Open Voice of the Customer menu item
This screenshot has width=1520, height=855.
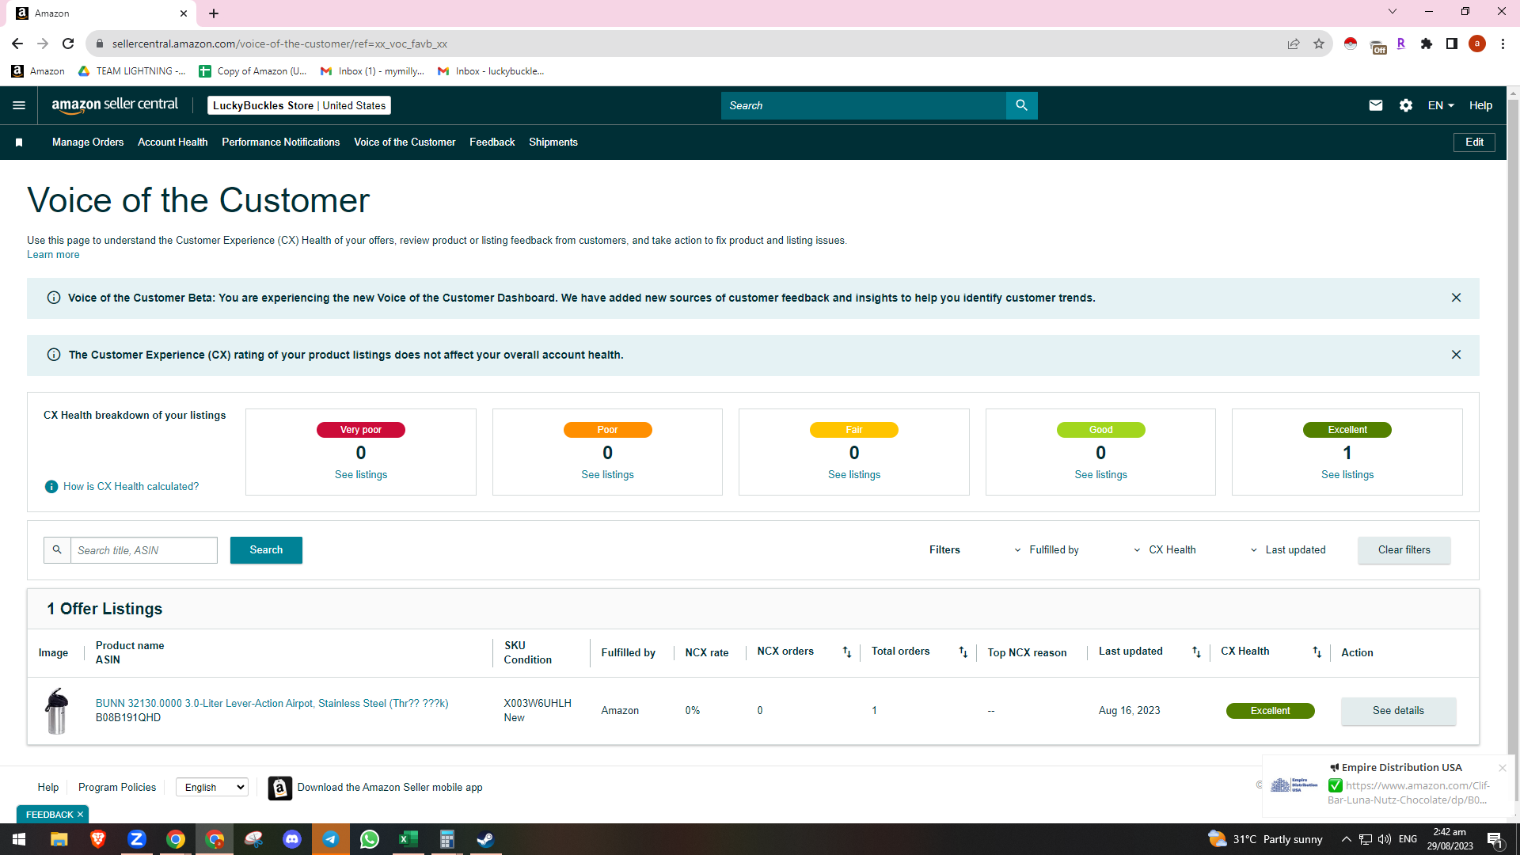pyautogui.click(x=405, y=142)
